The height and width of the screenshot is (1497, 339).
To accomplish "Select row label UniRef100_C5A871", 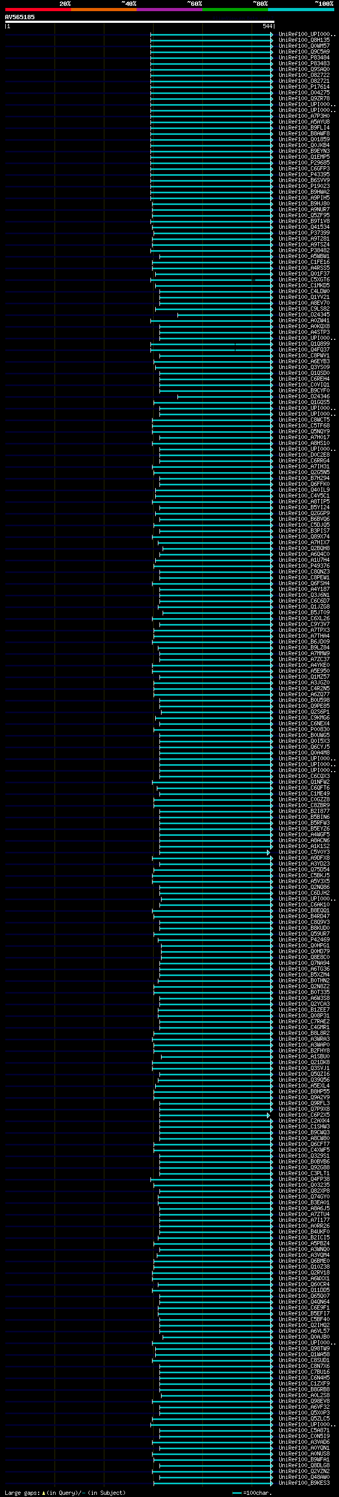I will coord(304,1430).
